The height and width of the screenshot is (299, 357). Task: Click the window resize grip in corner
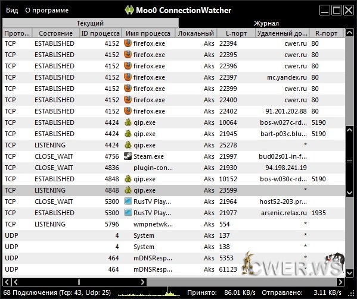(351, 293)
